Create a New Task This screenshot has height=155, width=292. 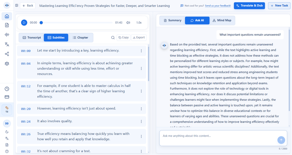[x=279, y=6]
